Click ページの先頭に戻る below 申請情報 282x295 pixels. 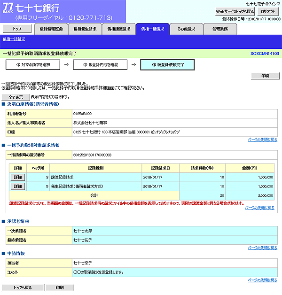(x=262, y=280)
